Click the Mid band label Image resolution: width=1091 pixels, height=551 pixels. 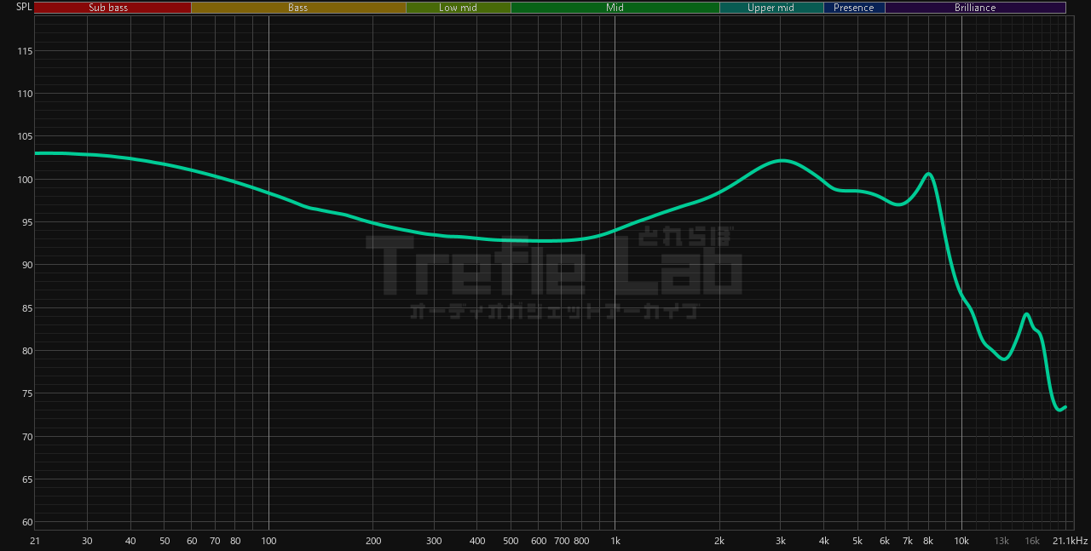[x=615, y=8]
